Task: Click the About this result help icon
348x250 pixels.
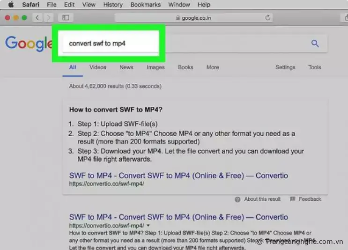Action: [x=238, y=199]
